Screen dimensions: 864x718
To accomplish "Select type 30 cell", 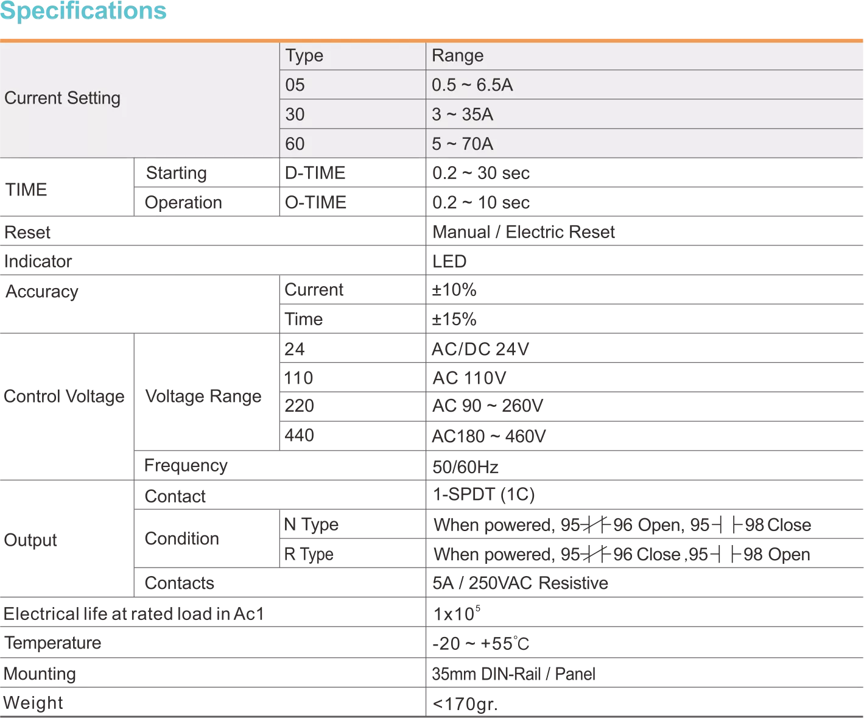I will pos(295,114).
